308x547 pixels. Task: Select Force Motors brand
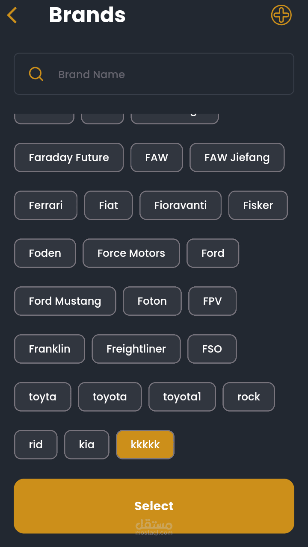click(131, 253)
